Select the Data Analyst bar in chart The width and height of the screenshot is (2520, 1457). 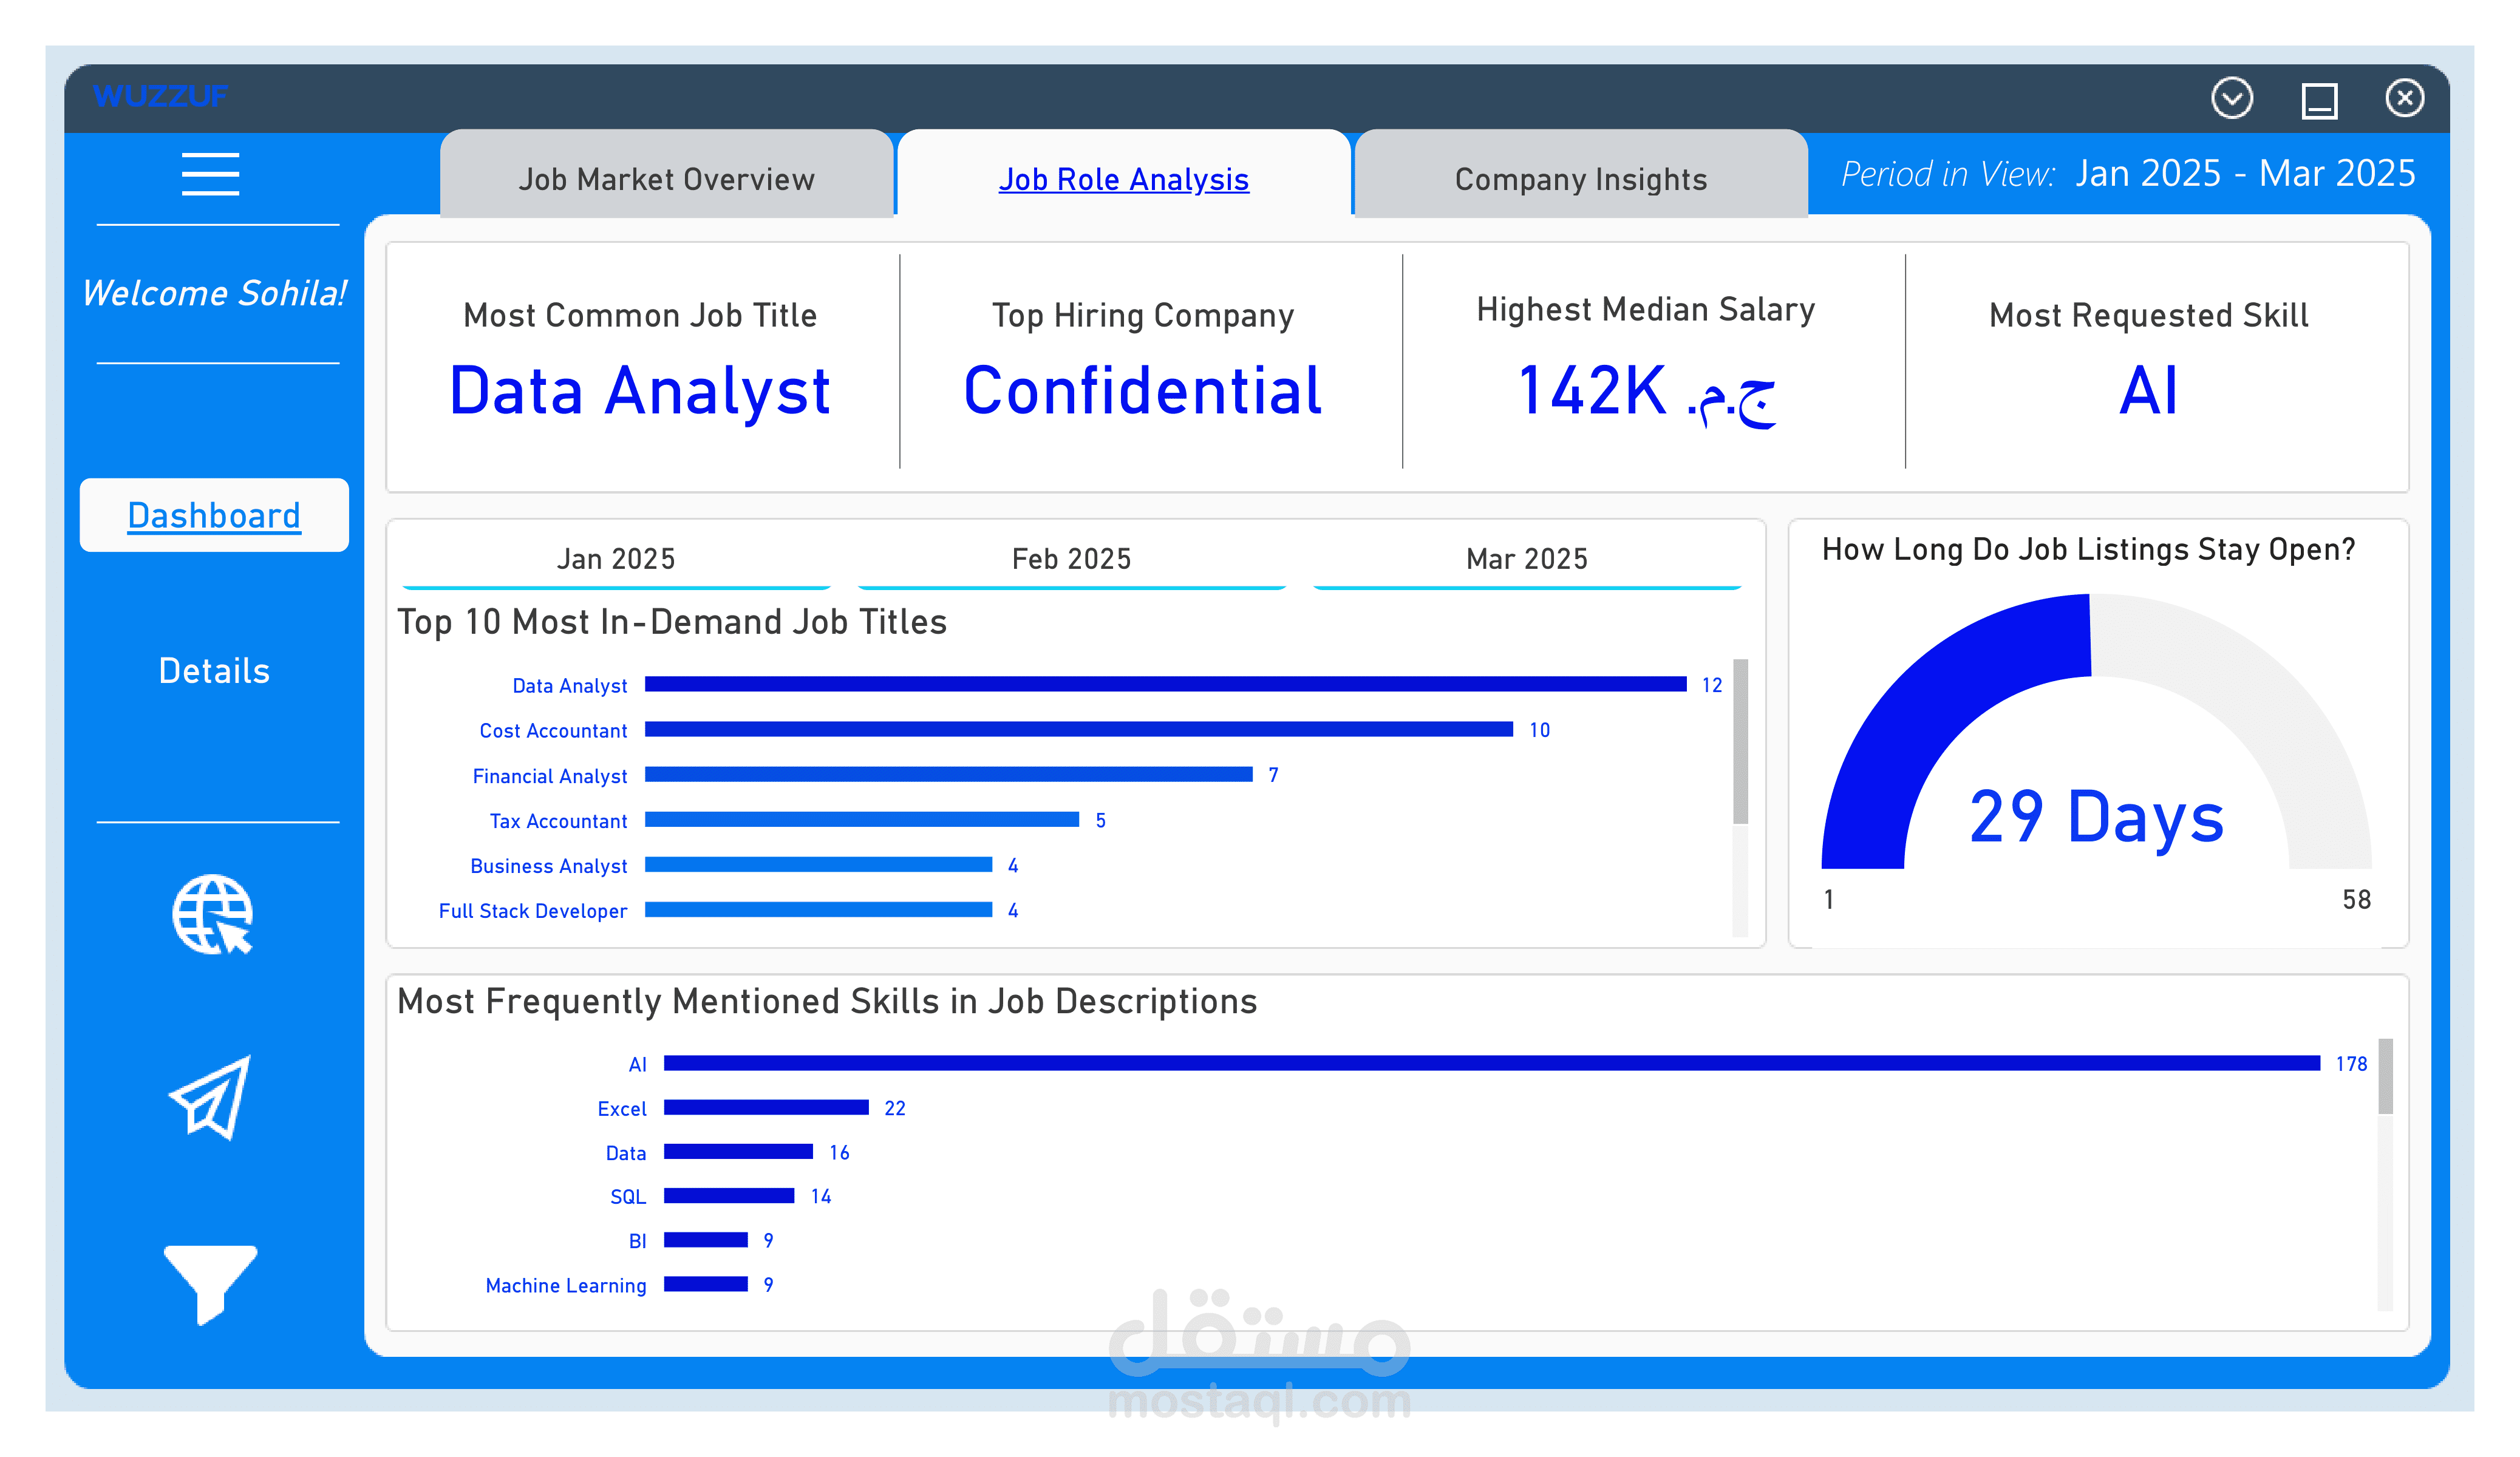[1165, 684]
